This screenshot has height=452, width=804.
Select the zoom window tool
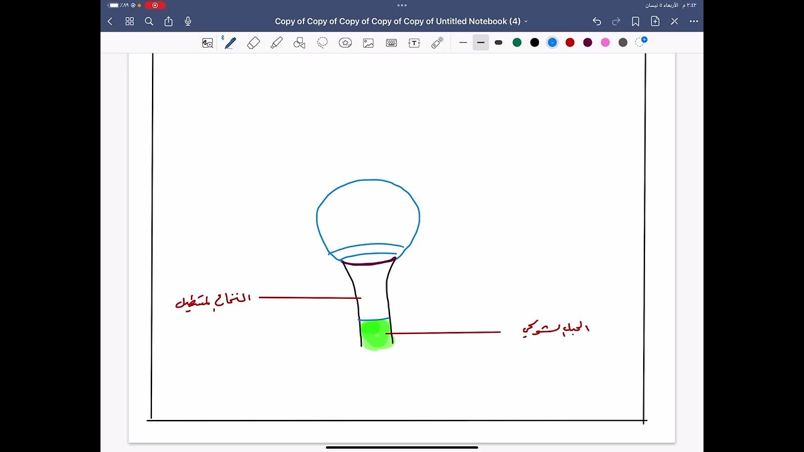coord(207,43)
